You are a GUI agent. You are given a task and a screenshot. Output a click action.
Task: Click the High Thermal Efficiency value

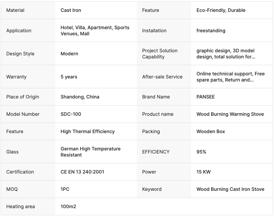click(x=88, y=131)
